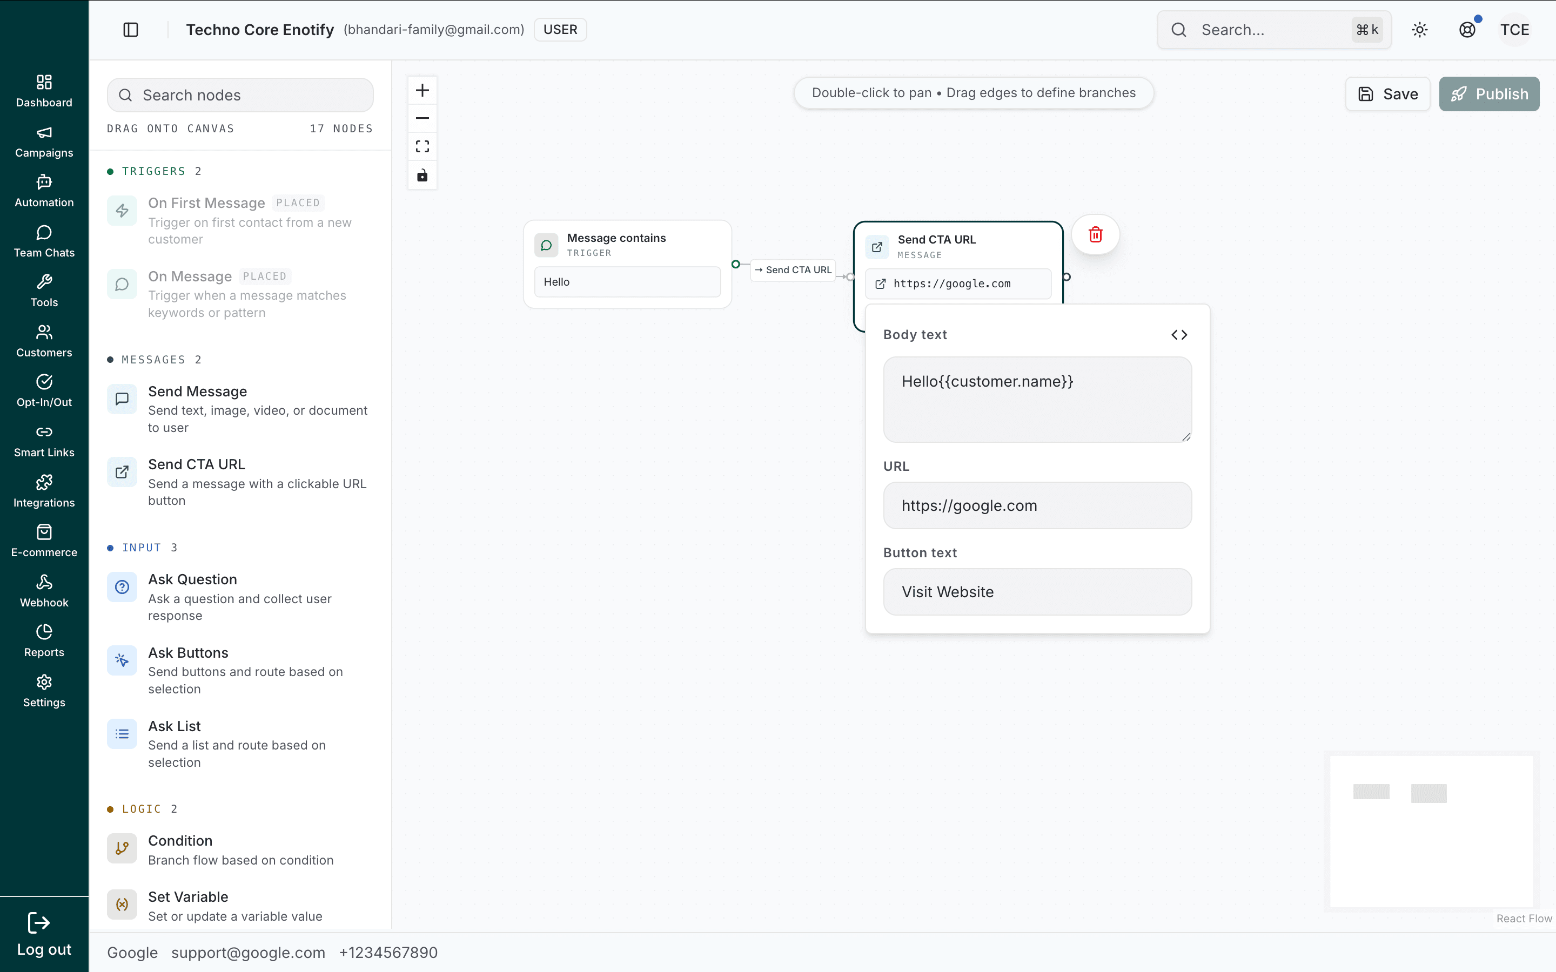This screenshot has height=972, width=1556.
Task: Click the Condition branch icon
Action: tap(122, 848)
